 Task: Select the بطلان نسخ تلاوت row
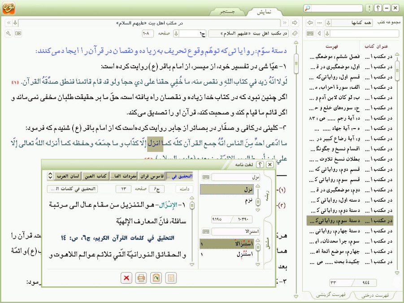point(350,159)
